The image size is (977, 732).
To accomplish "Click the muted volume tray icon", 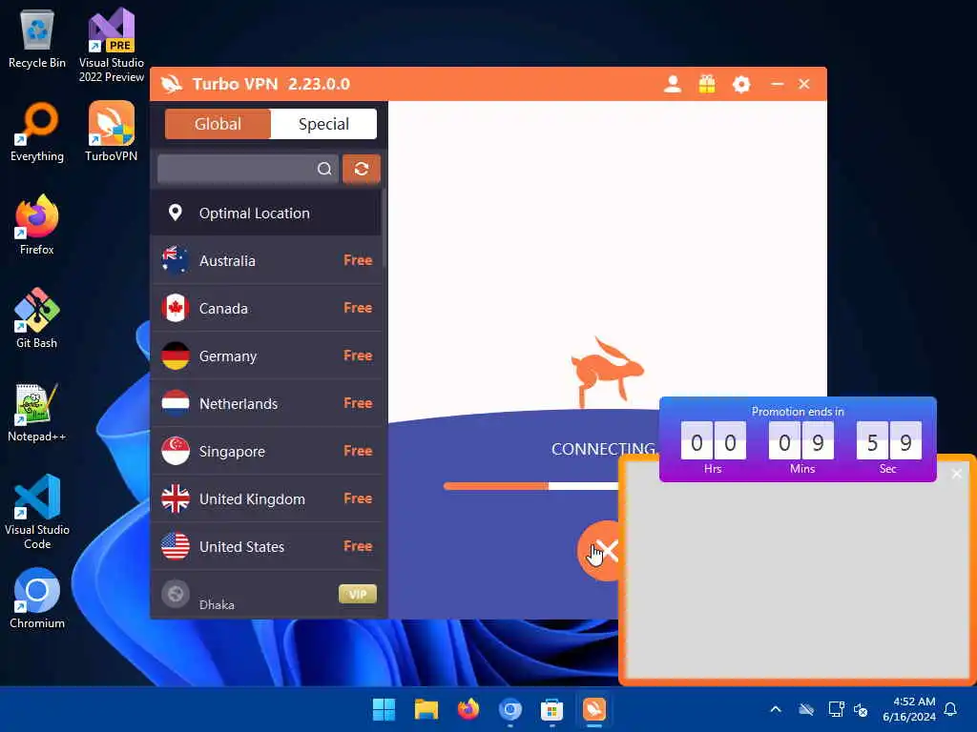I will [x=861, y=709].
